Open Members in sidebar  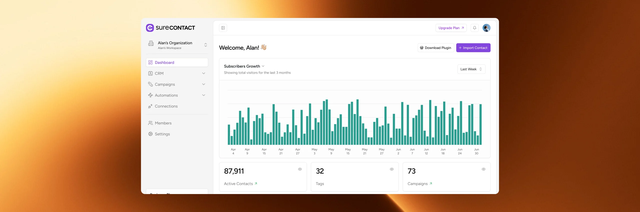(177, 123)
